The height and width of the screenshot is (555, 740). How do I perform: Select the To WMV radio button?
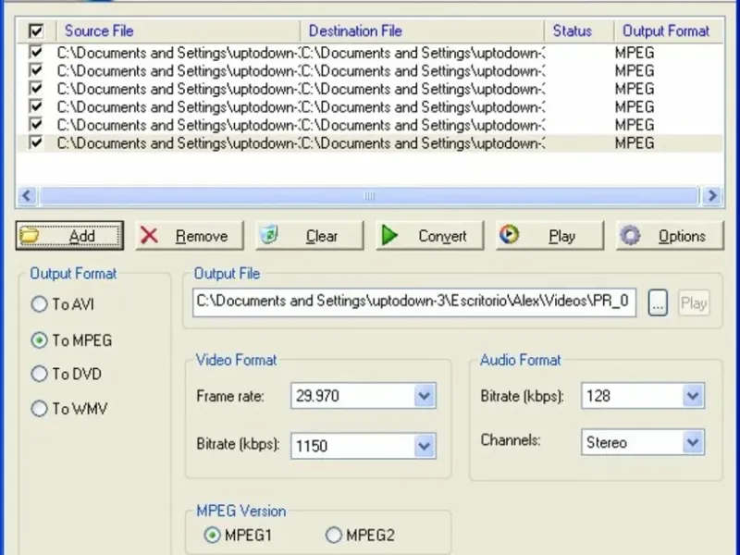tap(39, 408)
